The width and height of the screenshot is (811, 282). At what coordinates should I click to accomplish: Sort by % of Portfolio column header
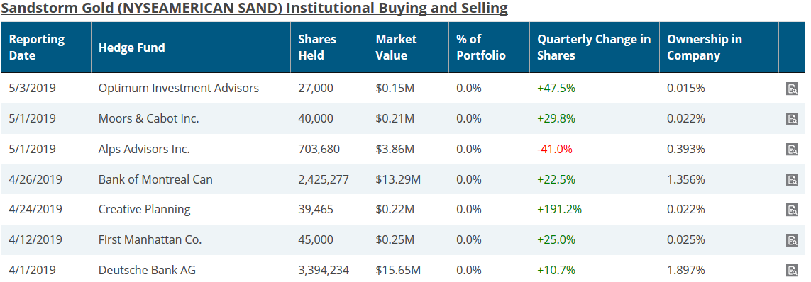coord(481,47)
